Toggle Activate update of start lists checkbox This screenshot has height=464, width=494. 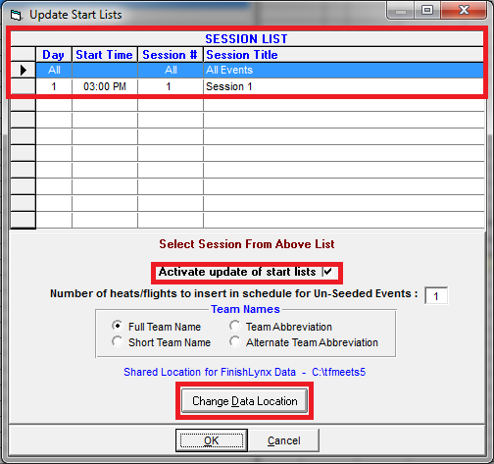[327, 272]
